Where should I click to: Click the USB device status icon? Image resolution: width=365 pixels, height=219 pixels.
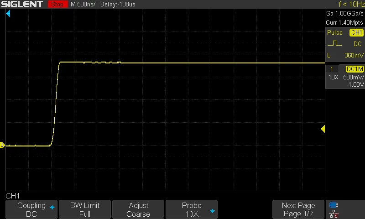334,205
